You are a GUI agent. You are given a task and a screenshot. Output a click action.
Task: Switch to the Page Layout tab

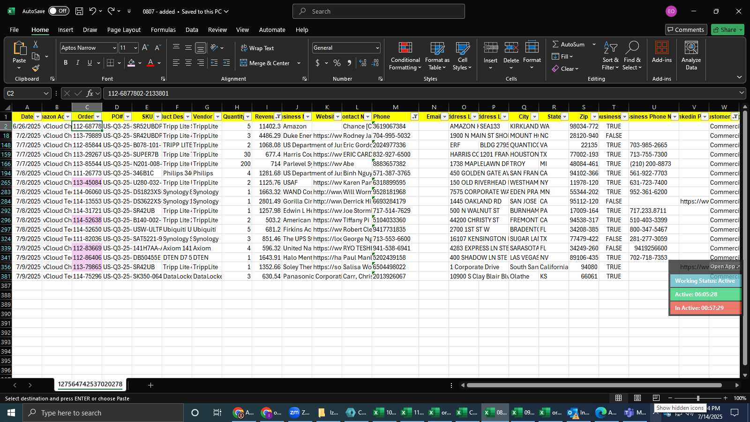(x=124, y=30)
